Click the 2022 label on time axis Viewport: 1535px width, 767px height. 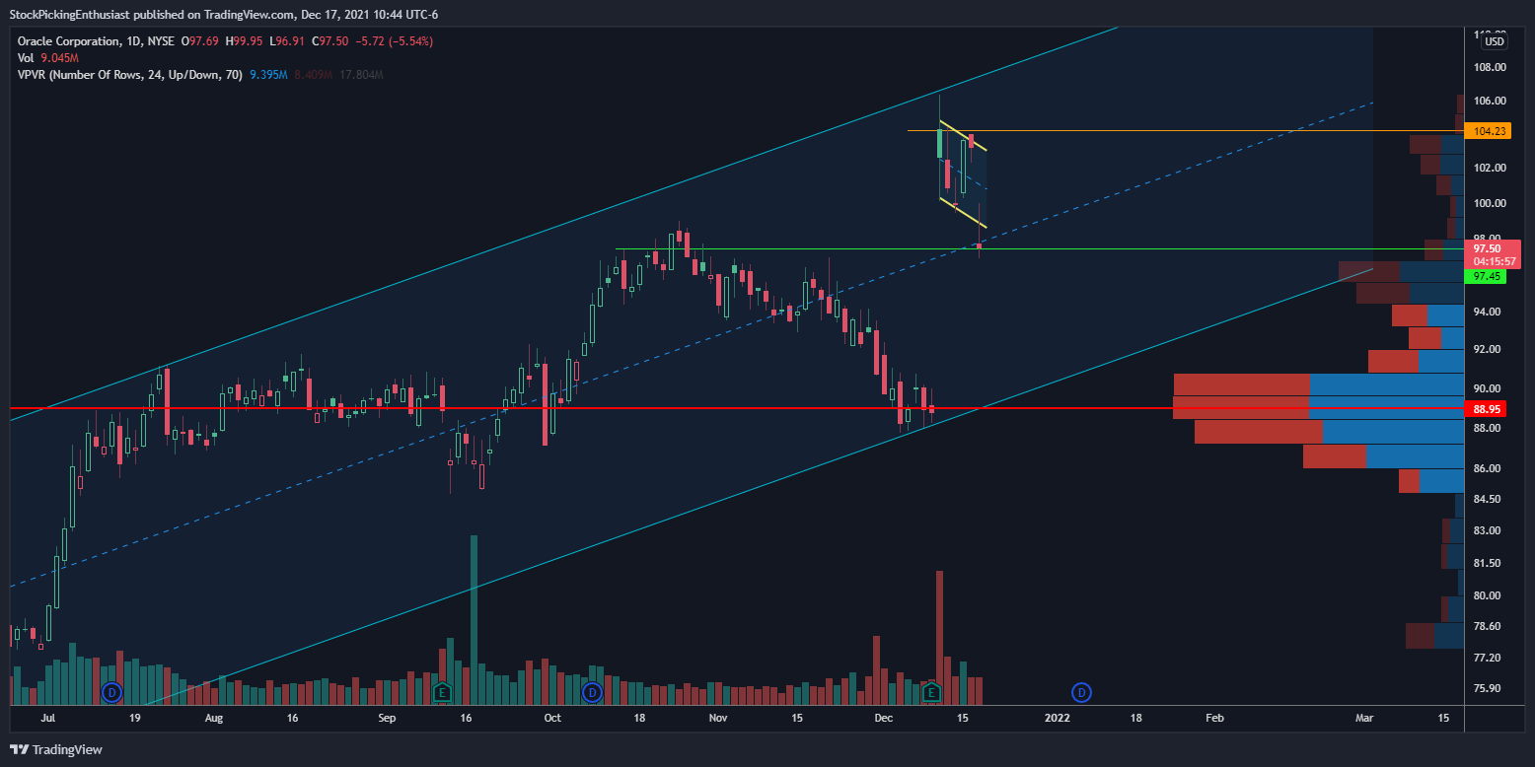(x=1058, y=719)
